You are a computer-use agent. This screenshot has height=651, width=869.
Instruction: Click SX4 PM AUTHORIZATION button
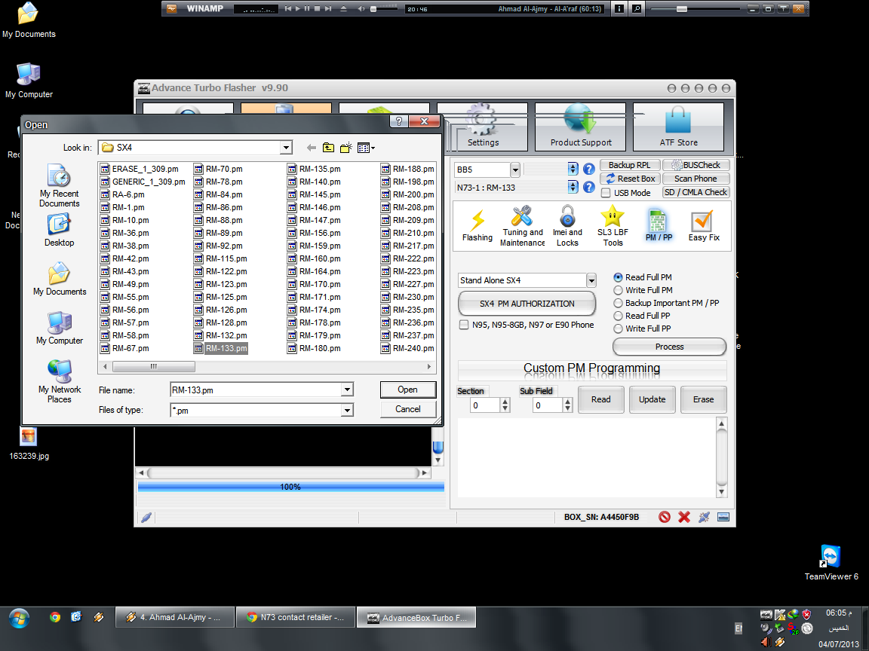527,304
